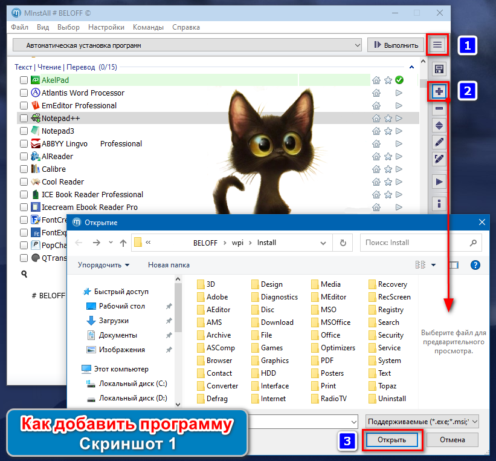Click the star icon beside Notepad++
Image resolution: width=496 pixels, height=461 pixels.
coord(388,119)
